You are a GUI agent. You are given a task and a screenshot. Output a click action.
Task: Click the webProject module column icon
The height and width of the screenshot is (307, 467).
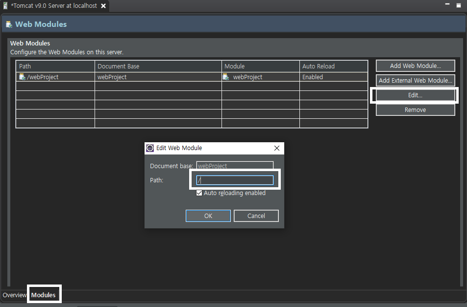pyautogui.click(x=226, y=77)
